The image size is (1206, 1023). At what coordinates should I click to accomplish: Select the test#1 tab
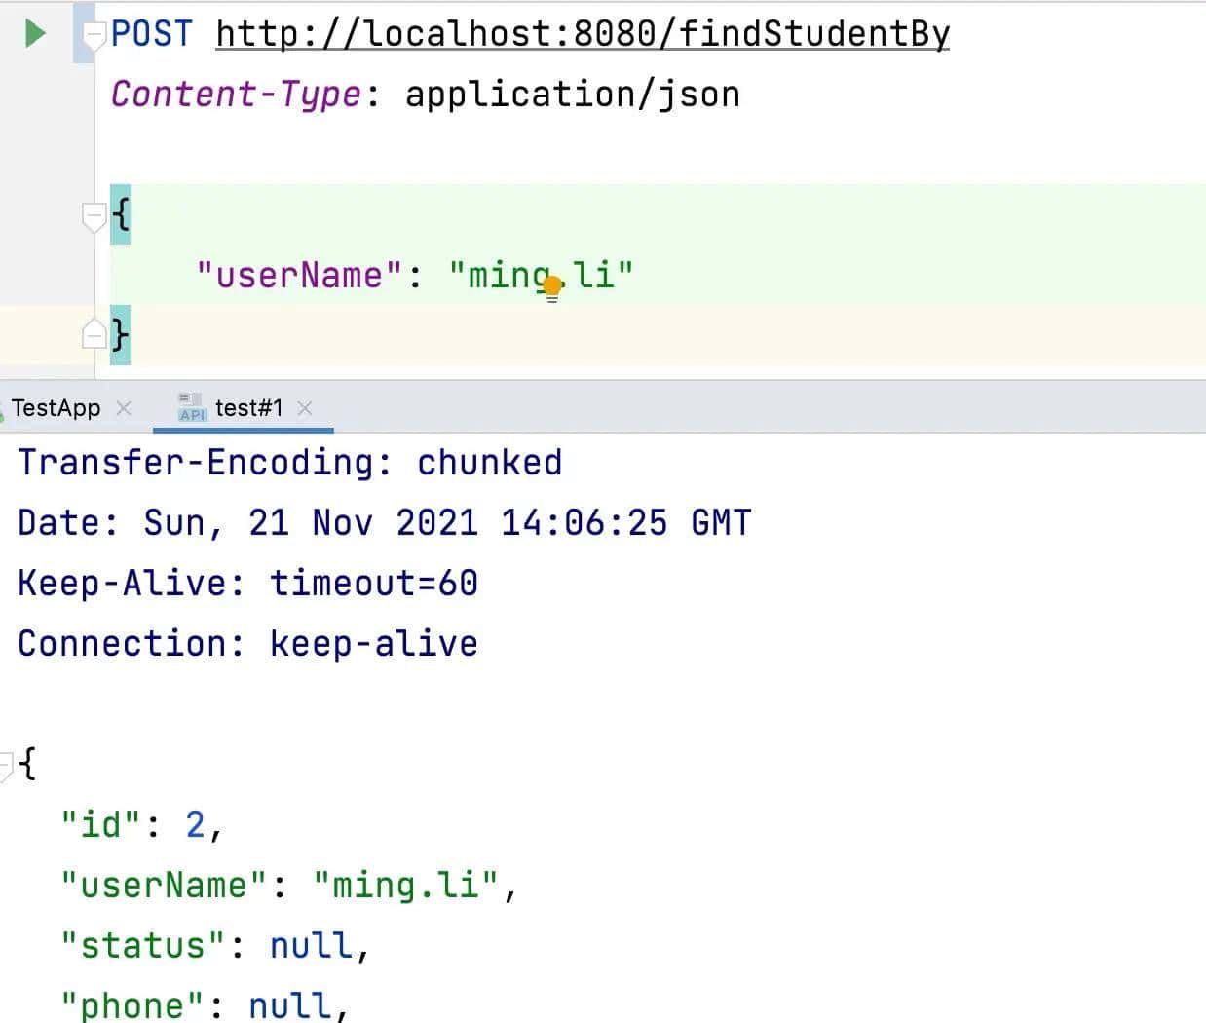pos(248,408)
